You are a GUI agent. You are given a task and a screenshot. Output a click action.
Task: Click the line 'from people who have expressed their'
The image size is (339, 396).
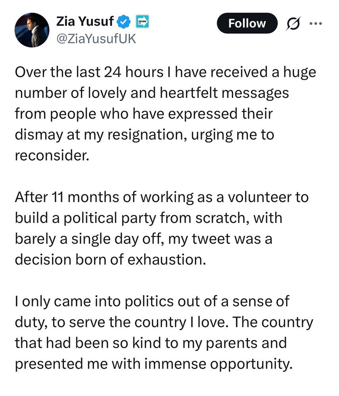coord(144,114)
